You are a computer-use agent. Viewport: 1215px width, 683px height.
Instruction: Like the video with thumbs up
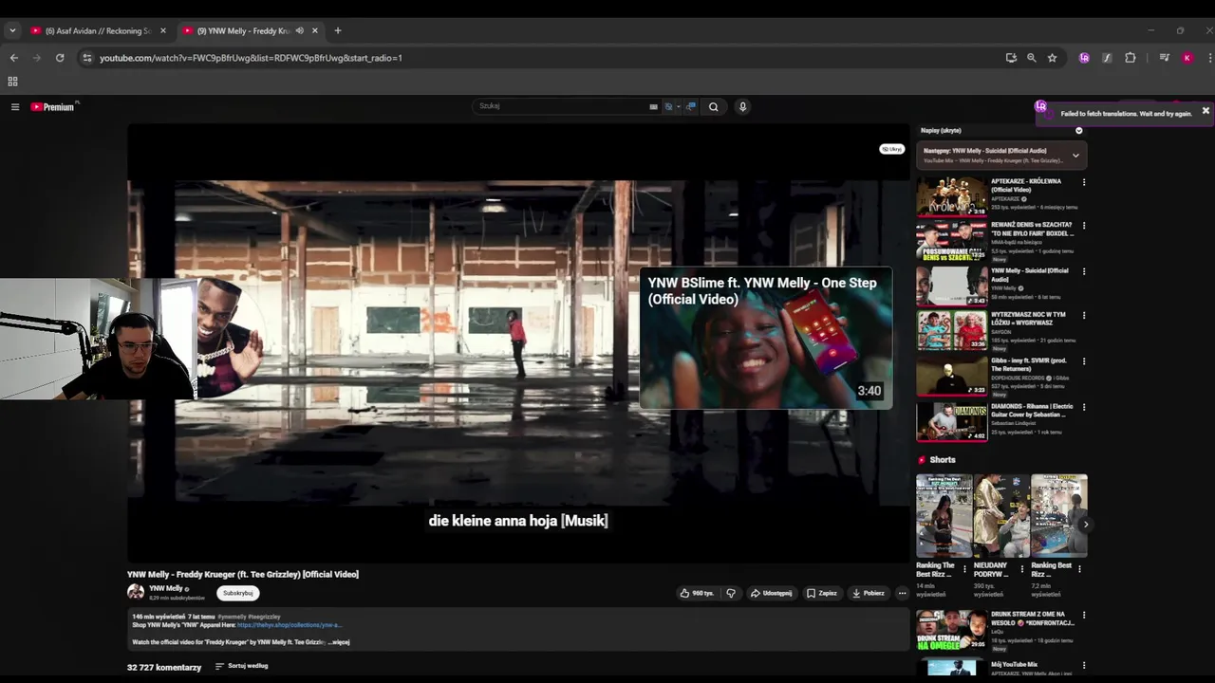coord(697,593)
